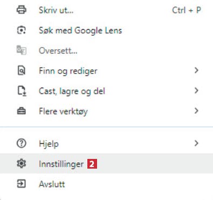Viewport: 213px width, 200px height.
Task: Expand the Flere verktøy submenu chevron
Action: [196, 111]
